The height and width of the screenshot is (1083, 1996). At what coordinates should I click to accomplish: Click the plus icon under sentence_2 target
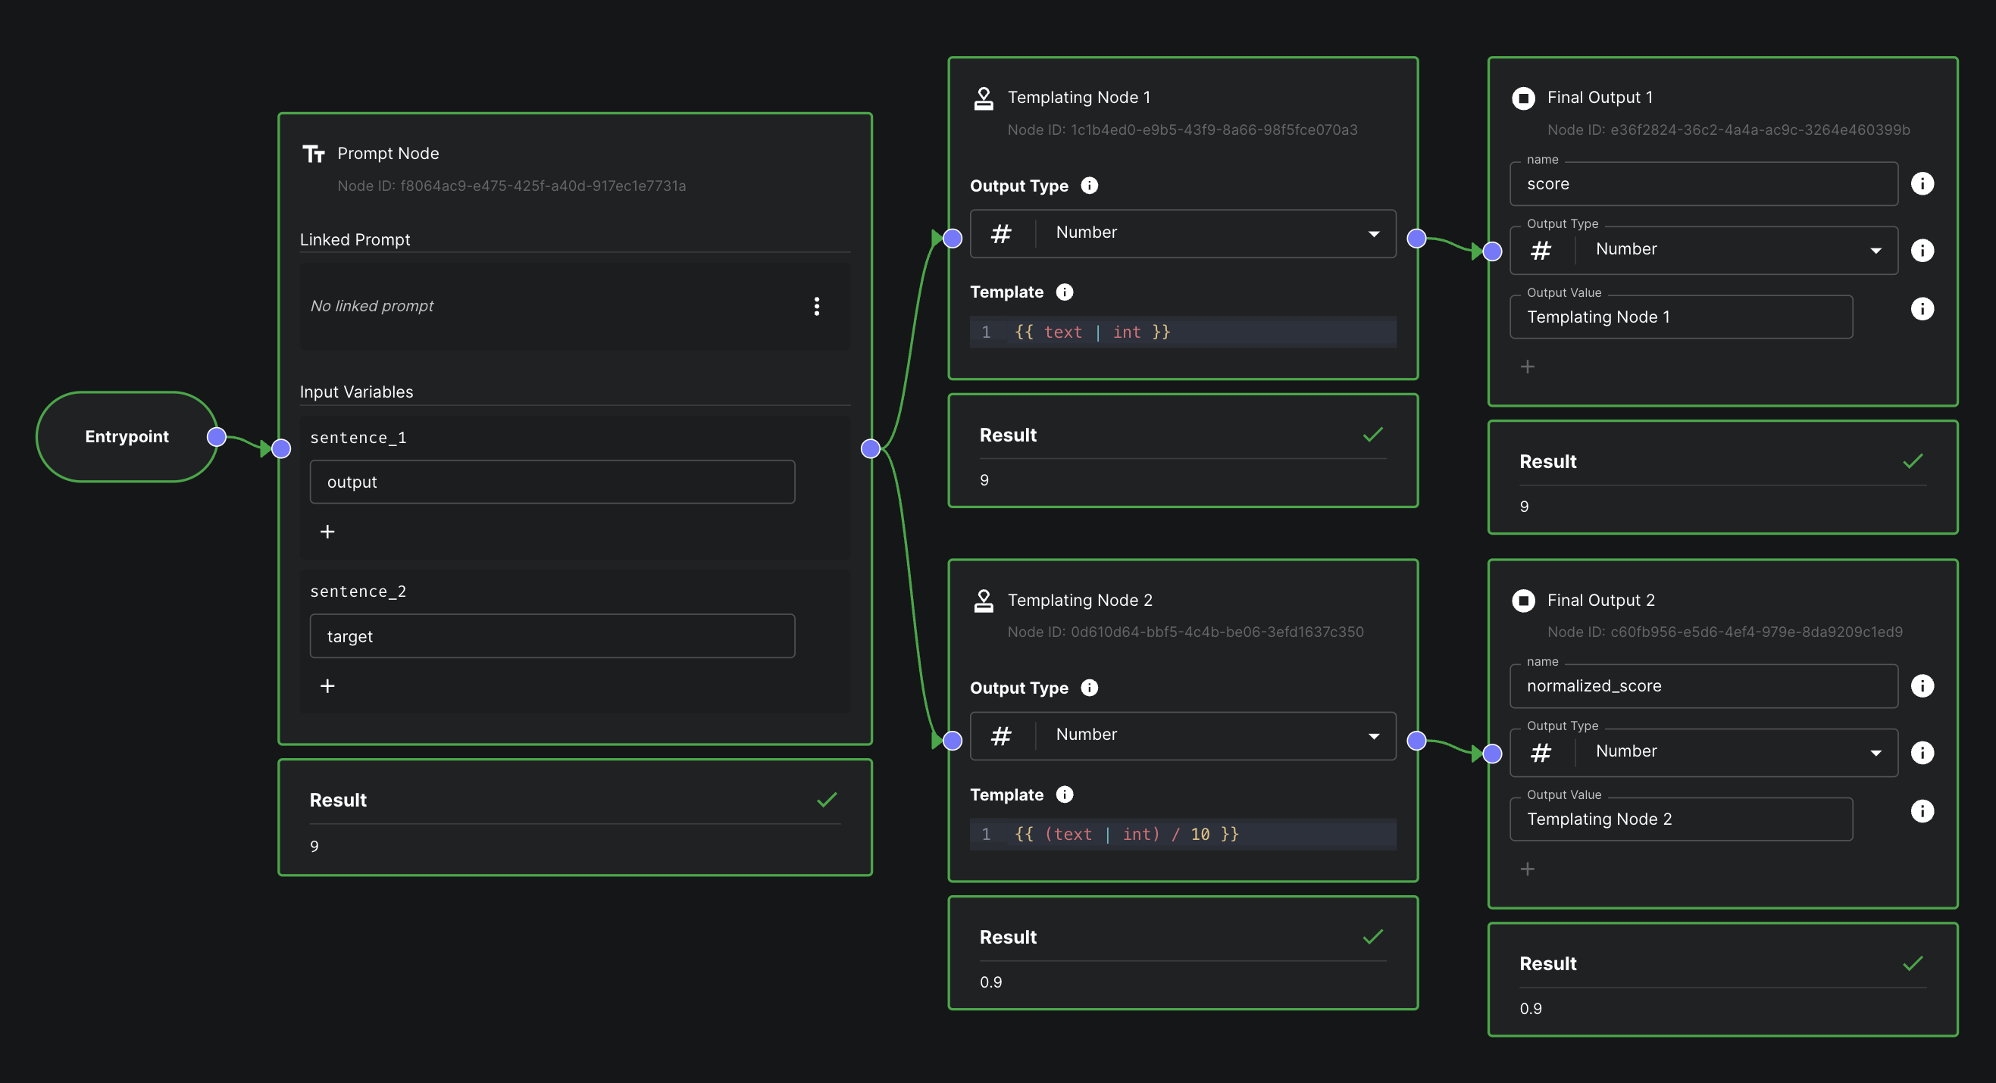(x=328, y=686)
